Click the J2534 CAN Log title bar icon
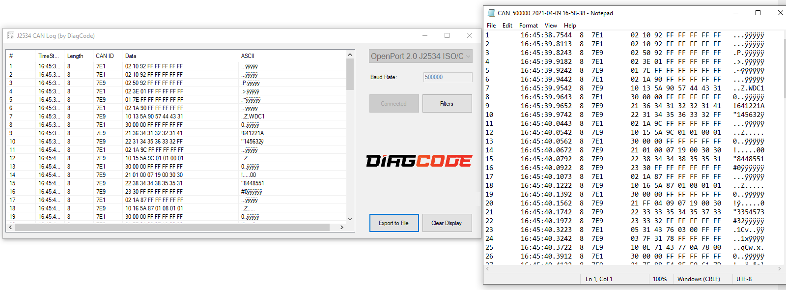Viewport: 786px width, 290px height. pyautogui.click(x=10, y=35)
